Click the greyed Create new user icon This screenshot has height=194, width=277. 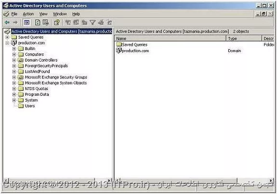[68, 23]
